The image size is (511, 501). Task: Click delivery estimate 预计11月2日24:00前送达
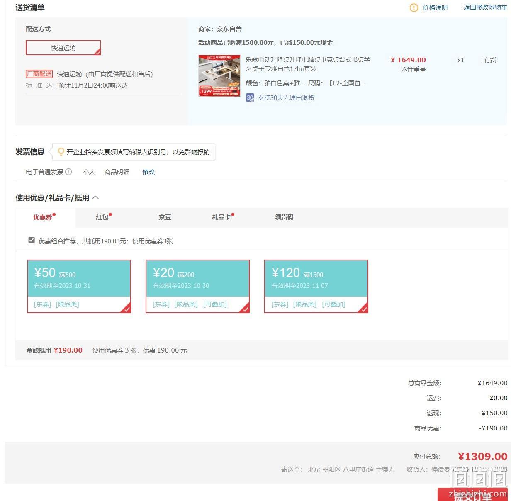click(93, 85)
